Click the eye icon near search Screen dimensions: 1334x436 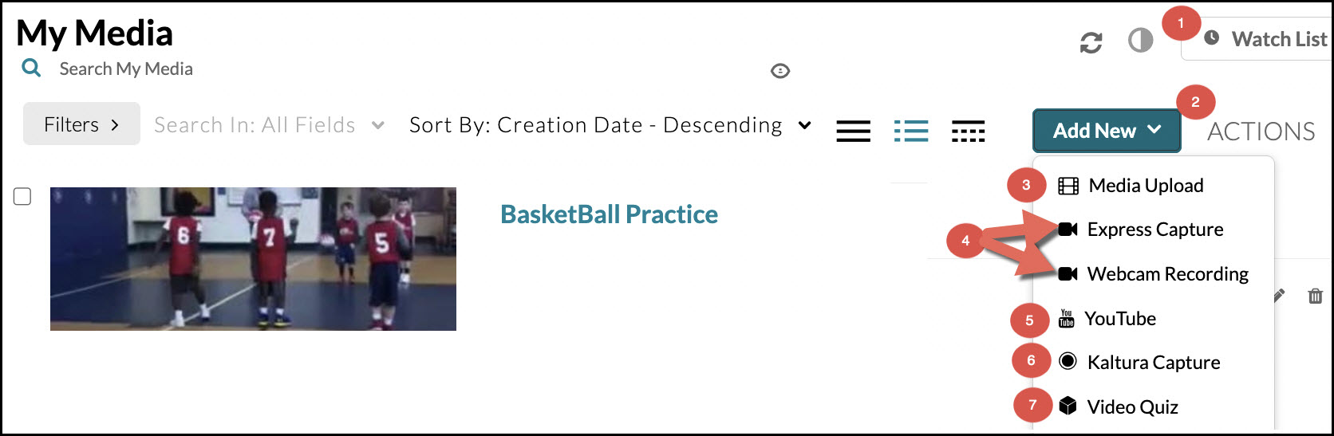point(780,71)
